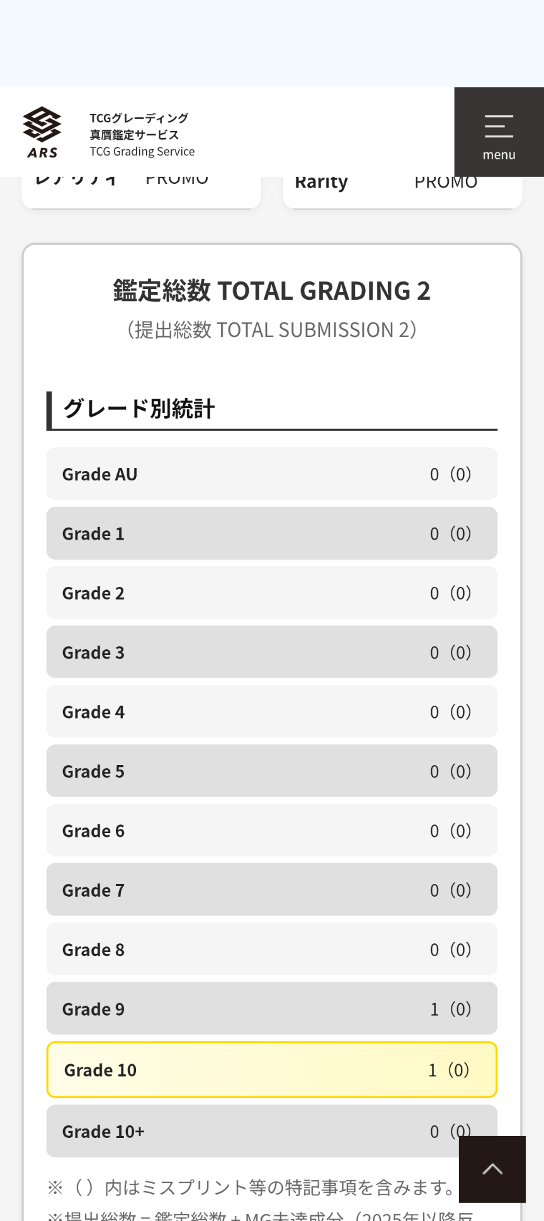Select the Grade 6 row
This screenshot has height=1221, width=544.
tap(272, 831)
